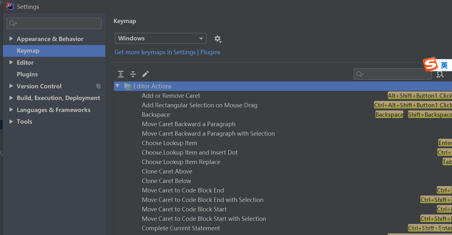Viewport: 452px width, 235px height.
Task: Select Add or Remove Caret action
Action: tap(171, 96)
